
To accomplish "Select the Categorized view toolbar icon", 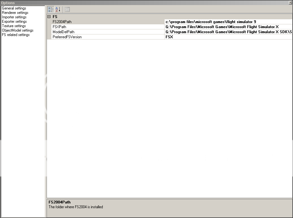I will [x=50, y=9].
